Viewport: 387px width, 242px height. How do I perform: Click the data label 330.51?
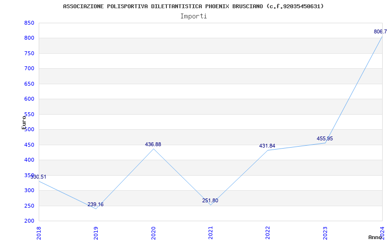(38, 177)
